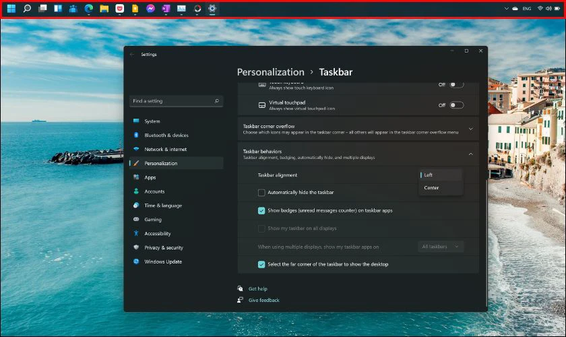Open Apps settings category
Screen dimensions: 566x337
pyautogui.click(x=176, y=177)
